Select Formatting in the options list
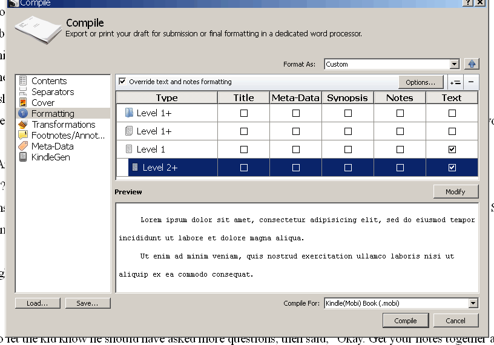The image size is (494, 345). 53,114
